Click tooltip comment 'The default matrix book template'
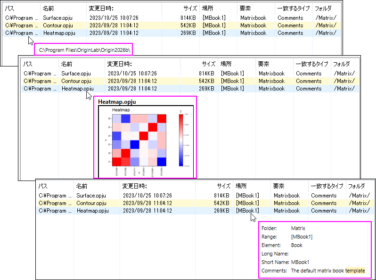 (x=328, y=271)
